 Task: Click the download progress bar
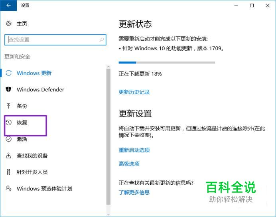(x=167, y=63)
